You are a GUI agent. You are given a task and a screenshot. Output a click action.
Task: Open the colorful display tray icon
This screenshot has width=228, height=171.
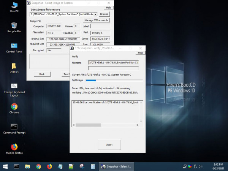[x=190, y=166]
